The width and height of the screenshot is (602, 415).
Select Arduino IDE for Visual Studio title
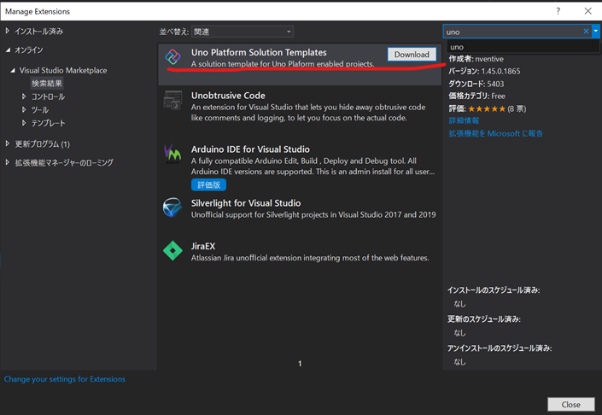point(250,149)
